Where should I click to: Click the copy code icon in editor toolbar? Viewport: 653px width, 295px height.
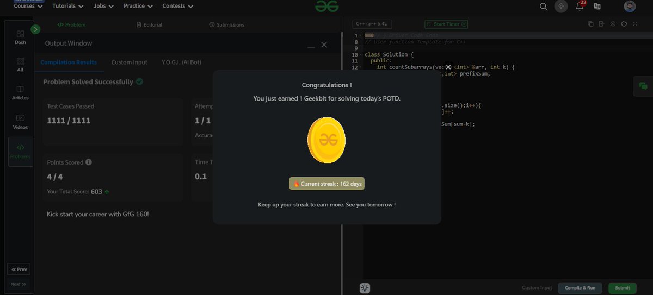coord(591,24)
